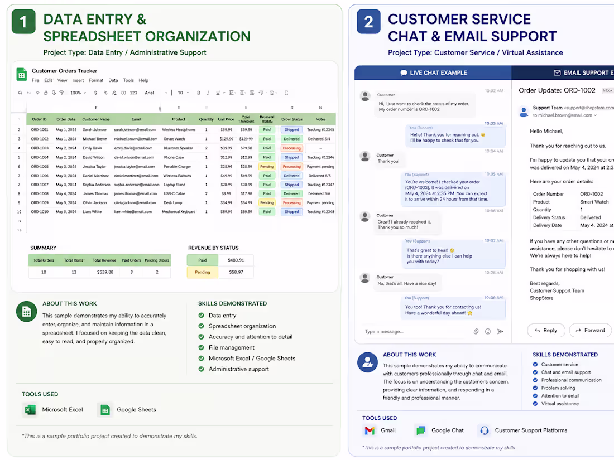Click the redo arrow in the spreadsheet toolbar
The image size is (614, 460).
(x=37, y=93)
